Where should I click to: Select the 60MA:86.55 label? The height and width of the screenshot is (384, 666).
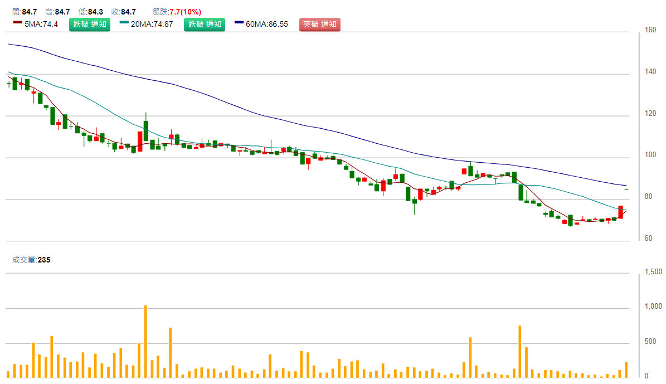tap(267, 24)
